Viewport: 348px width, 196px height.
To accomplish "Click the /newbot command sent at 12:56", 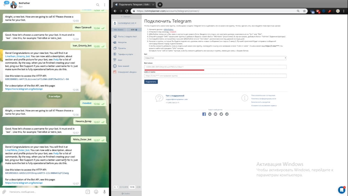I will (87, 103).
